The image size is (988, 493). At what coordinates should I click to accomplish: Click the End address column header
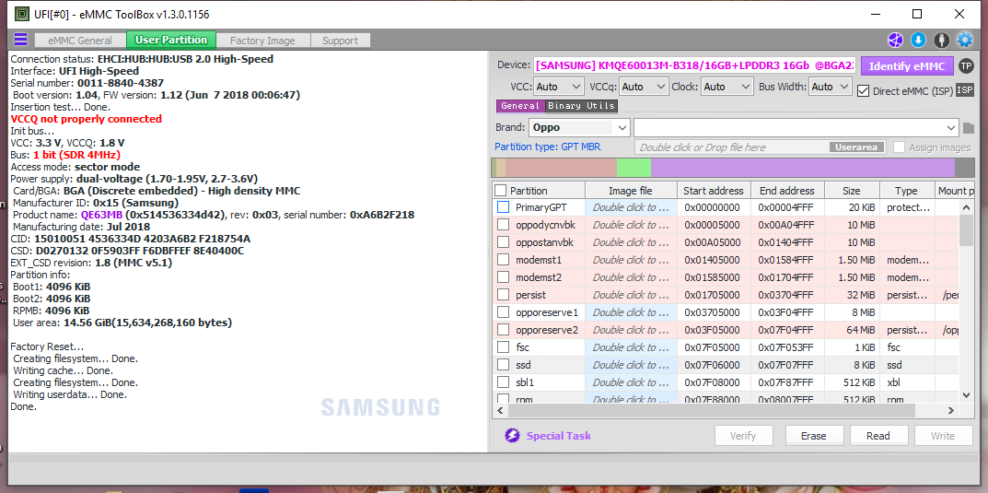787,191
